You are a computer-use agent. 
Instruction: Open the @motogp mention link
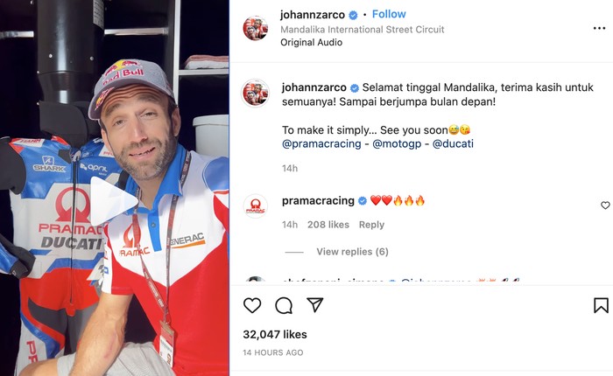397,143
